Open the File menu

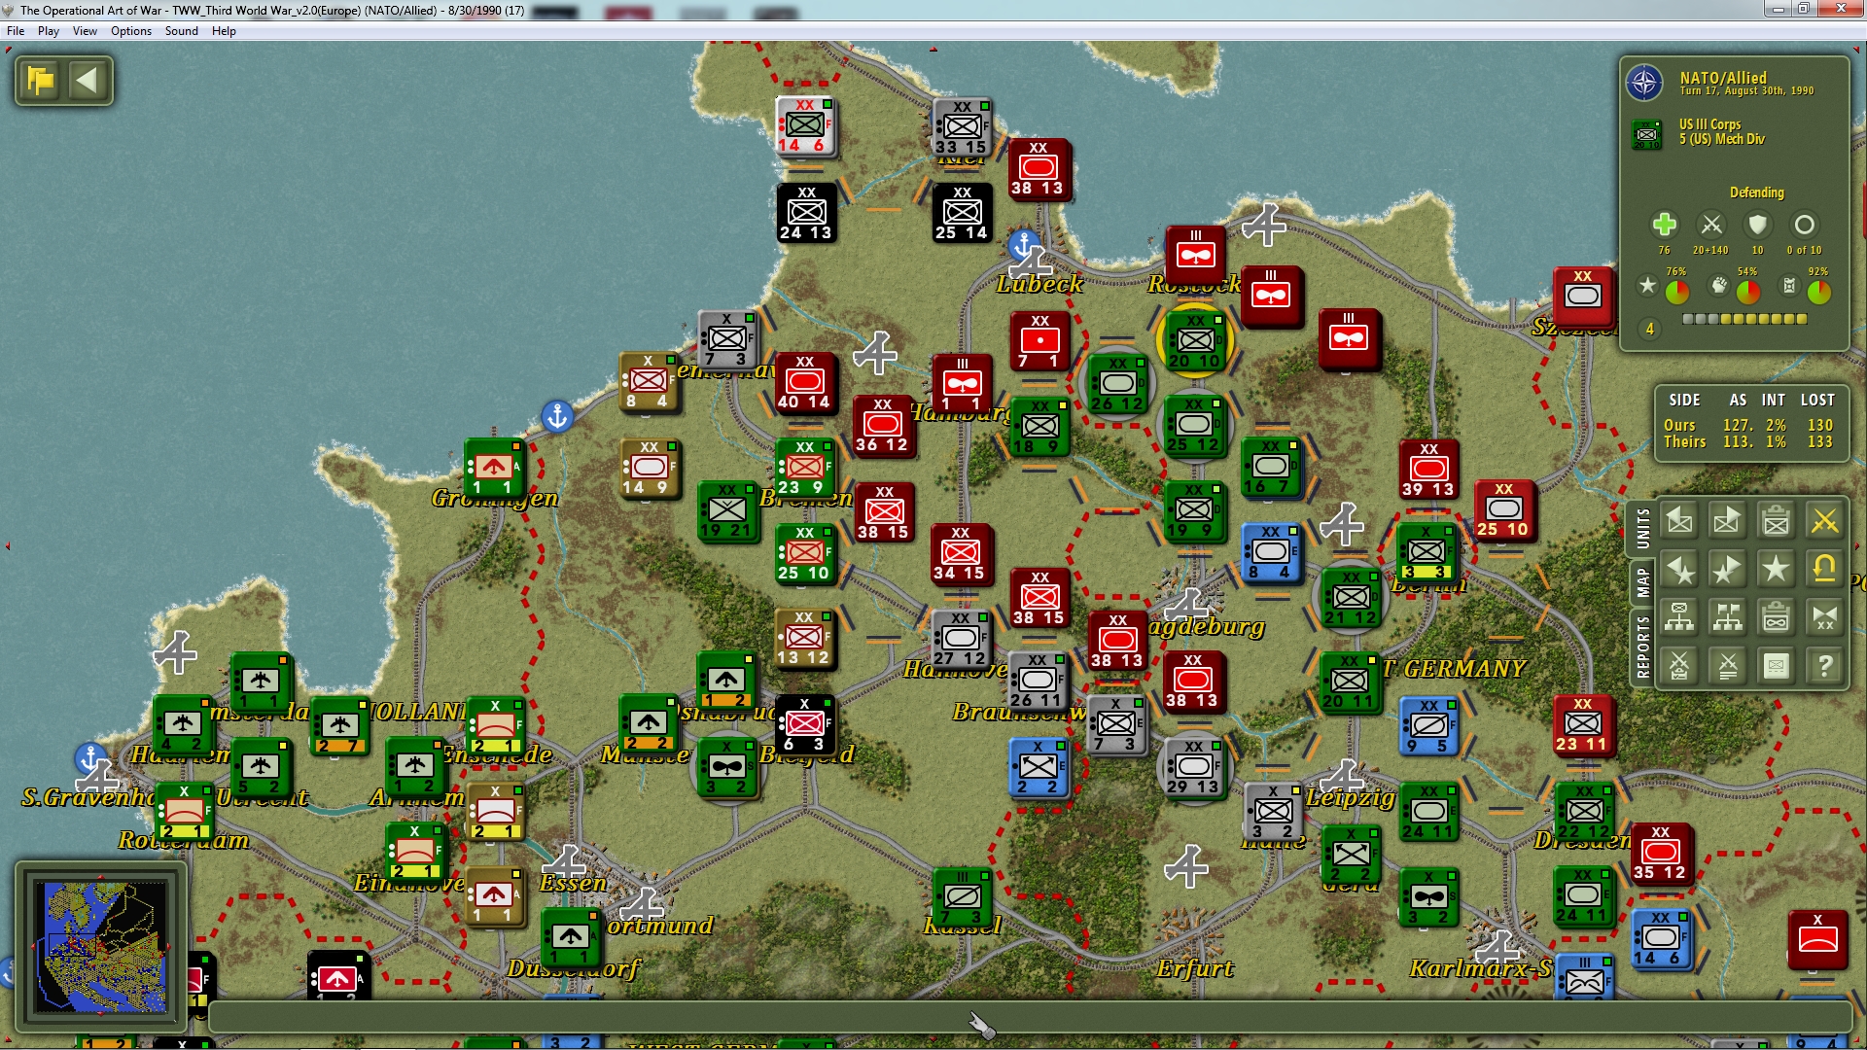(16, 31)
